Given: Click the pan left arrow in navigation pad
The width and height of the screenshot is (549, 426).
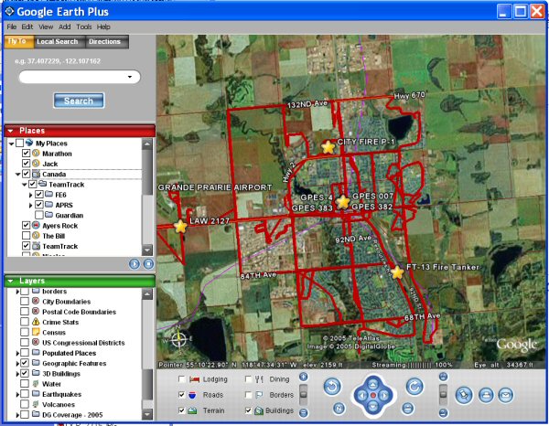Looking at the screenshot, I should tap(361, 396).
